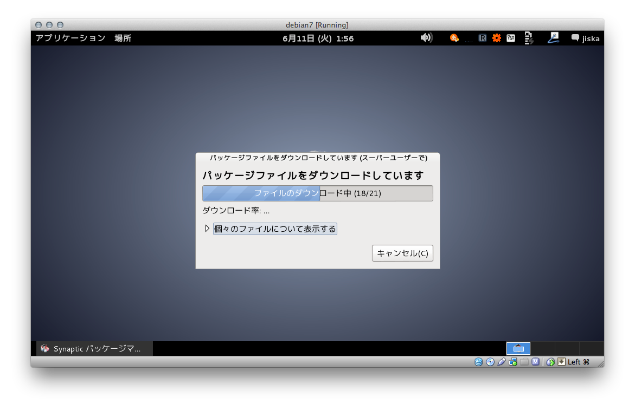Click VirtualBox shared folders icon
Image resolution: width=635 pixels, height=410 pixels.
click(524, 362)
